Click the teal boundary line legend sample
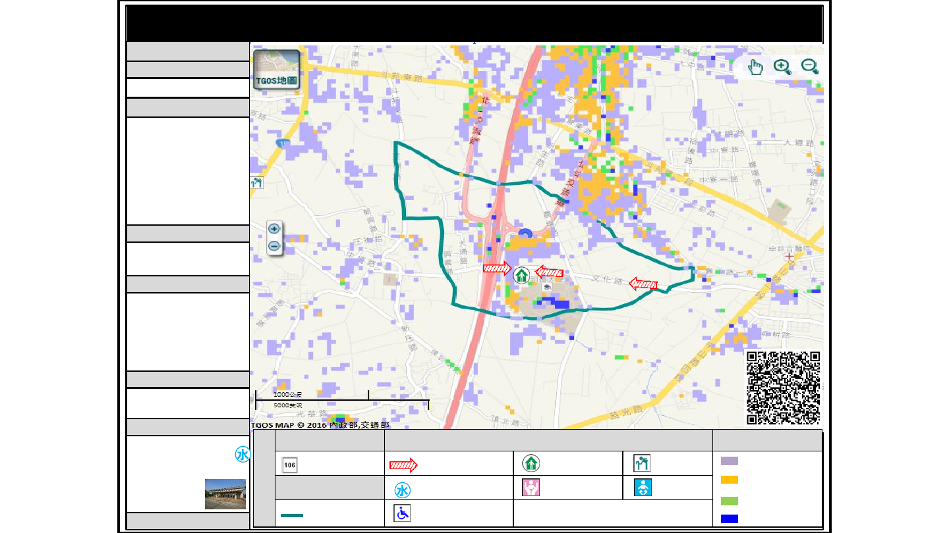The width and height of the screenshot is (949, 533). point(292,515)
